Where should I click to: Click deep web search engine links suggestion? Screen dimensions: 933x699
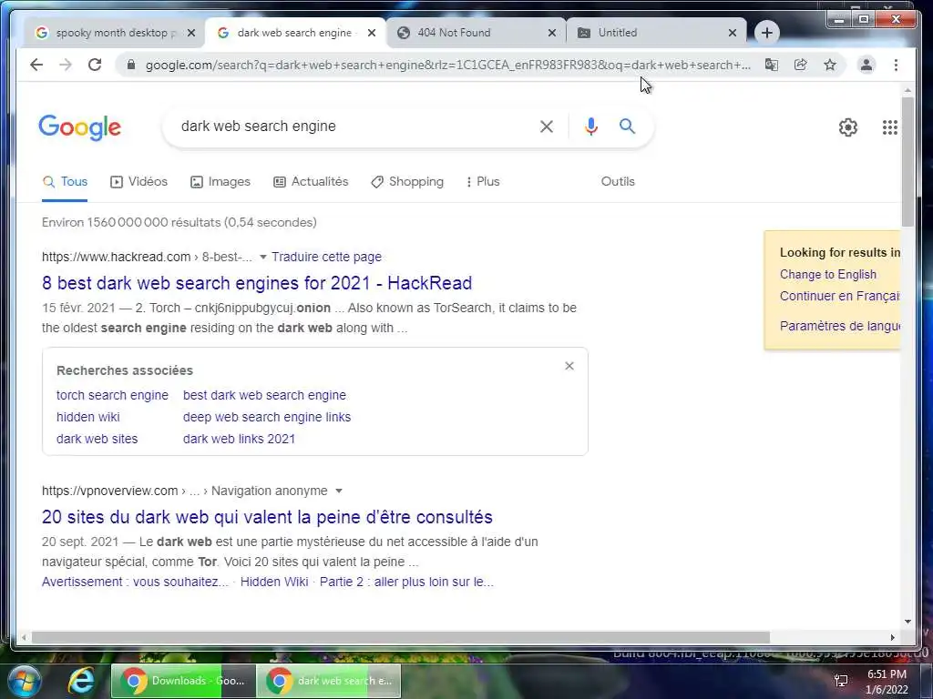267,417
